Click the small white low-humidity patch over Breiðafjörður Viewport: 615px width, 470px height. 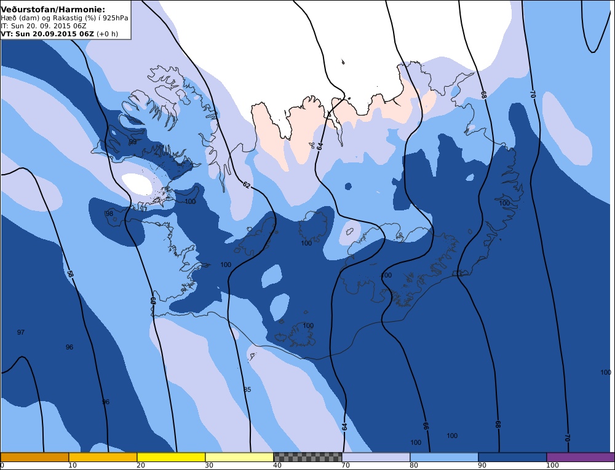137,184
